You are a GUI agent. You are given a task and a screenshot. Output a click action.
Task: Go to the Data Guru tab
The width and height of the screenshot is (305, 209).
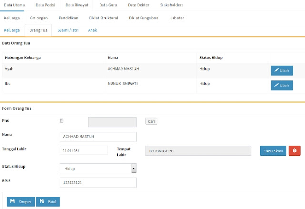coord(108,5)
